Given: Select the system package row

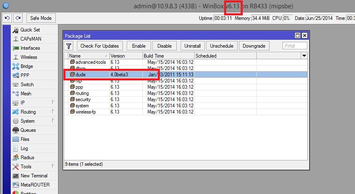Looking at the screenshot, I should pos(186,106).
